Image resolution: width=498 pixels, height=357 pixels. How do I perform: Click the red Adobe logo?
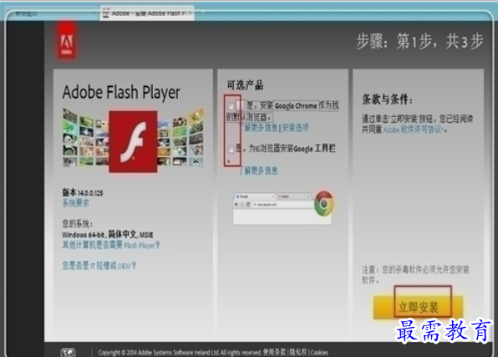67,40
